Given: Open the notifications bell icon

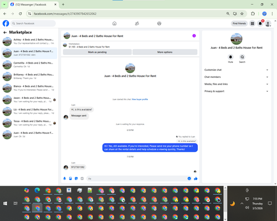Looking at the screenshot, I should (x=260, y=23).
